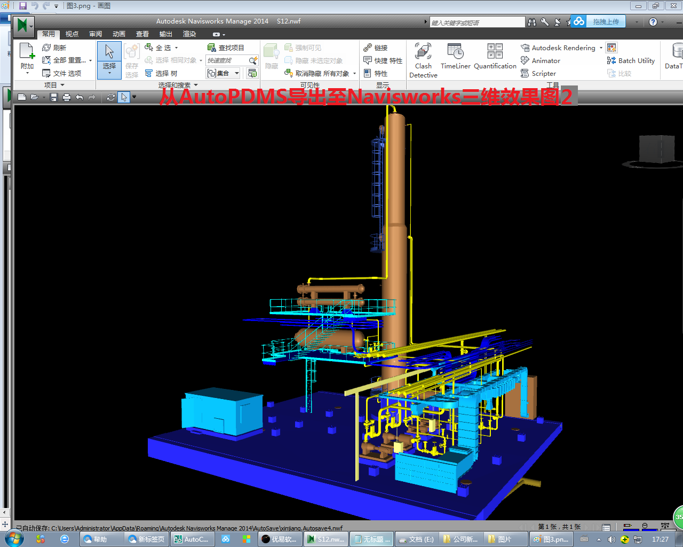
Task: Expand the Sets (集合) dropdown
Action: tap(236, 73)
